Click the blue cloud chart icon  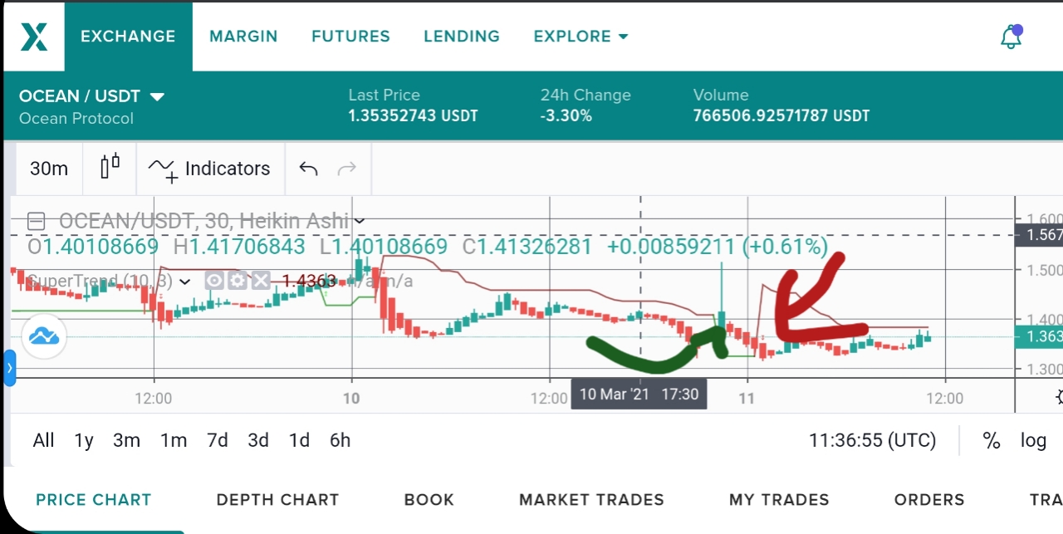click(43, 336)
